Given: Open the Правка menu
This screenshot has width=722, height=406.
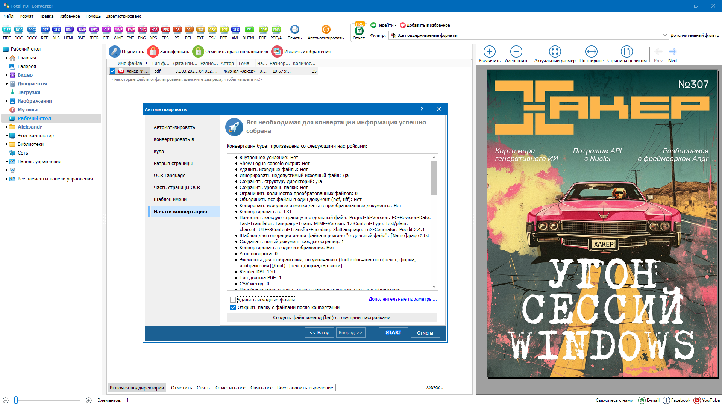Looking at the screenshot, I should pos(46,16).
